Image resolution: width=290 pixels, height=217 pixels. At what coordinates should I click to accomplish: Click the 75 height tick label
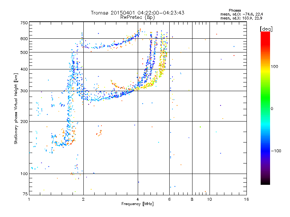coord(25,194)
